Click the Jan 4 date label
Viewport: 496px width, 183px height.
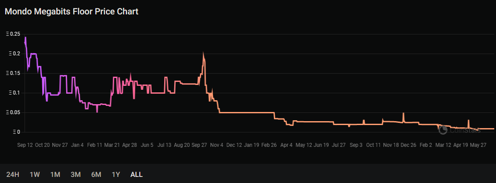(78, 145)
